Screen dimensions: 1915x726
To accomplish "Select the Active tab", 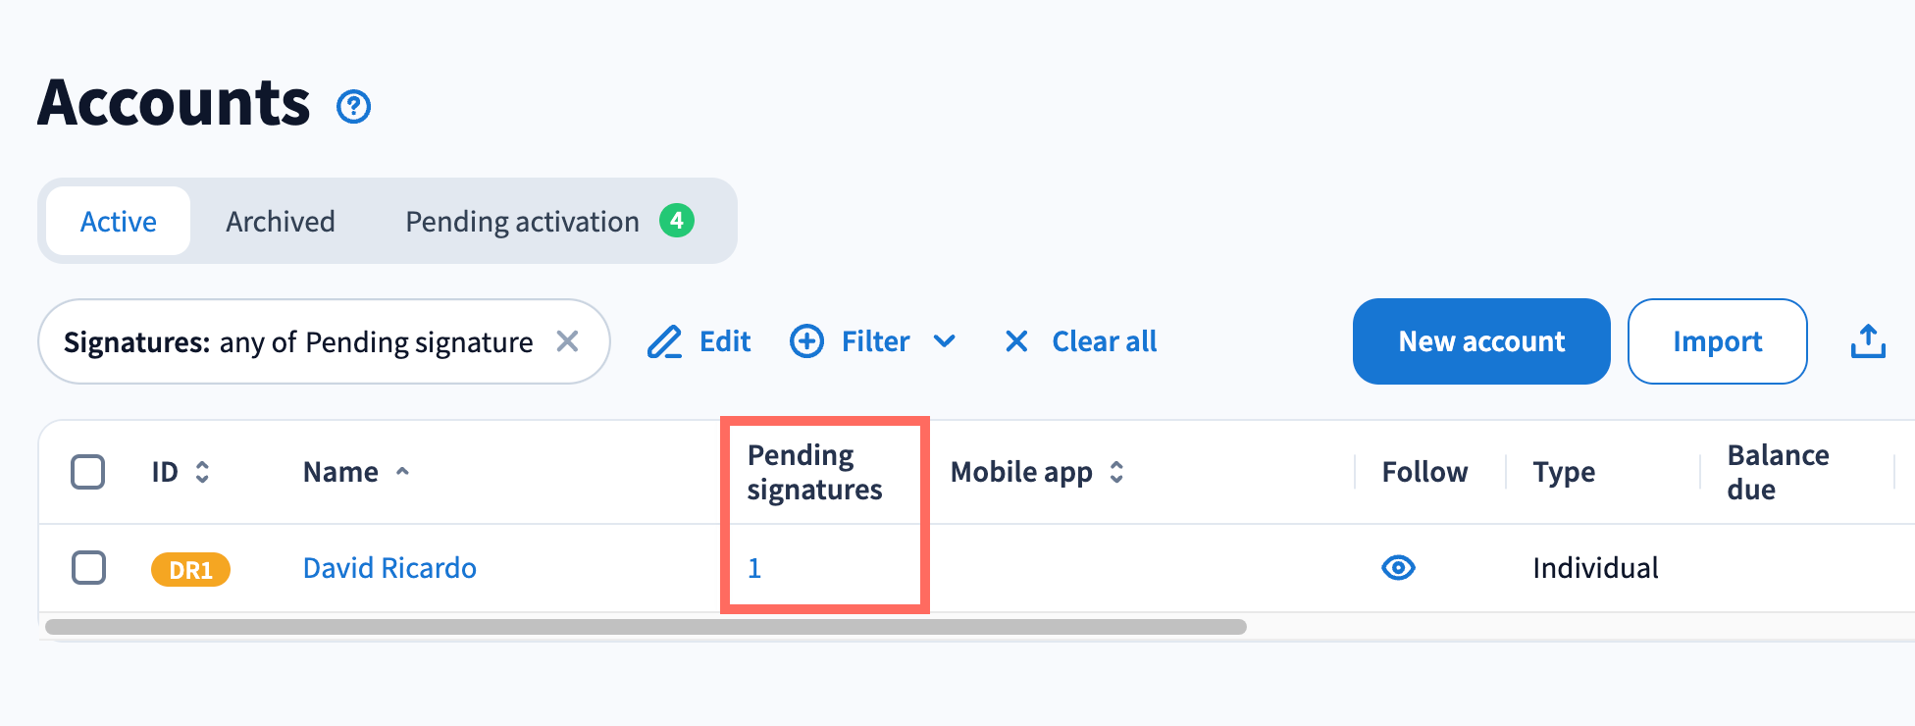I will (118, 222).
